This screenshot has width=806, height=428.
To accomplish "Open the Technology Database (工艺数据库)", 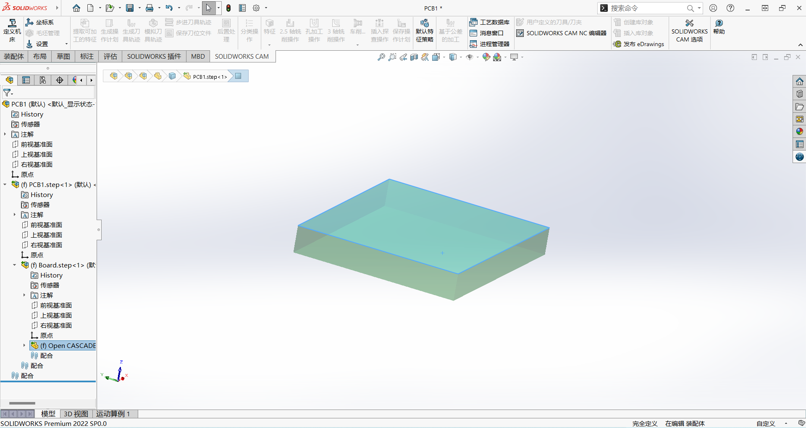I will click(x=490, y=22).
